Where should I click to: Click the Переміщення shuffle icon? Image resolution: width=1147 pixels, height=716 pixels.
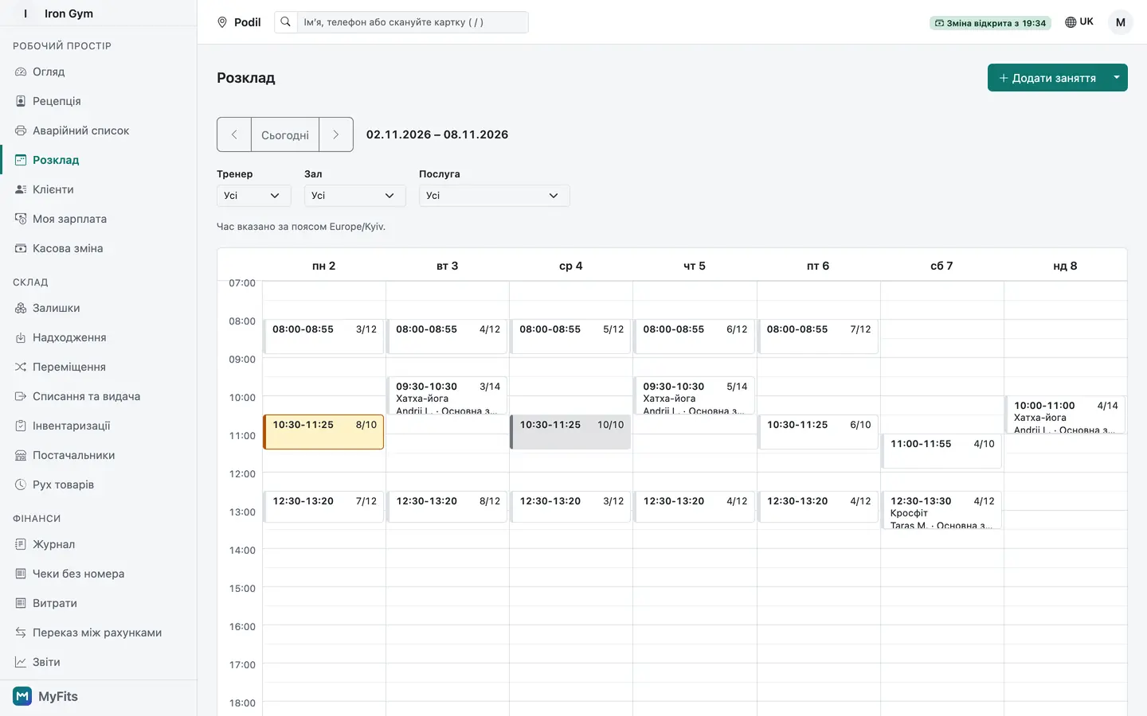(21, 367)
